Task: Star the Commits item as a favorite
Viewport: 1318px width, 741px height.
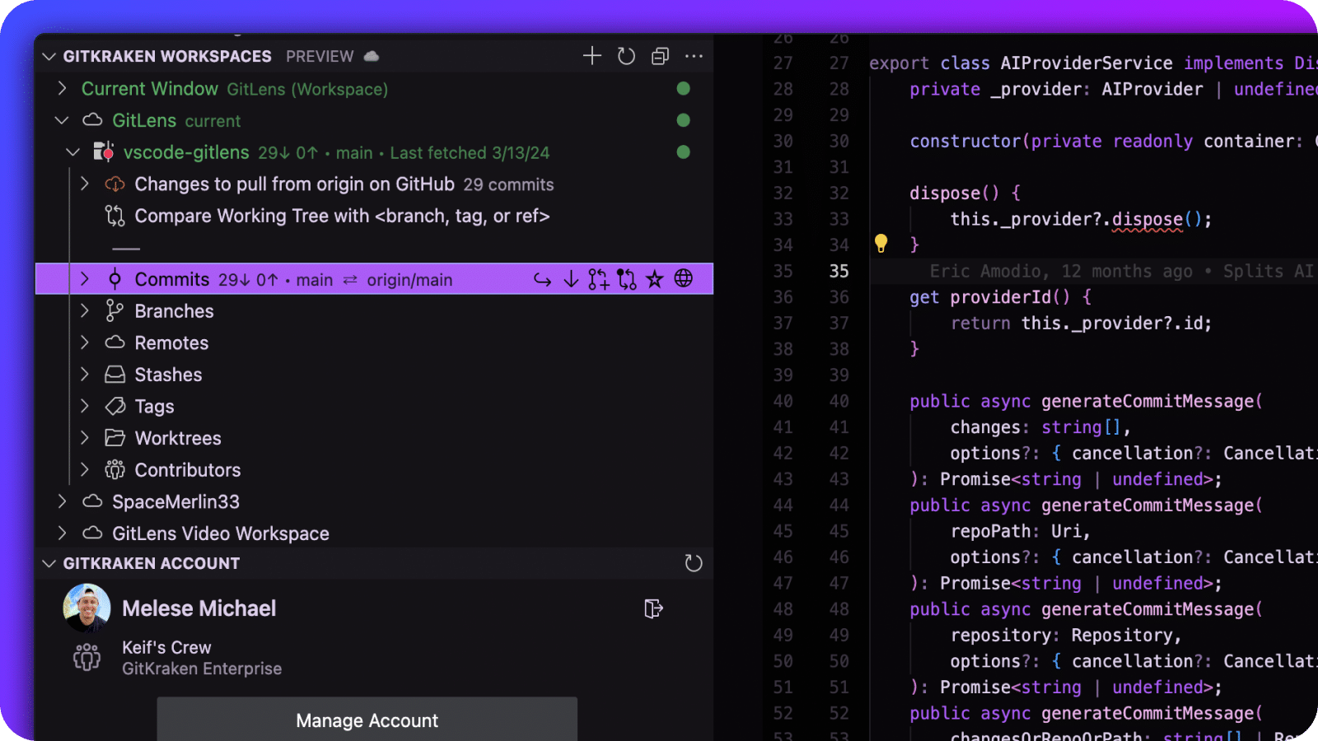Action: (654, 279)
